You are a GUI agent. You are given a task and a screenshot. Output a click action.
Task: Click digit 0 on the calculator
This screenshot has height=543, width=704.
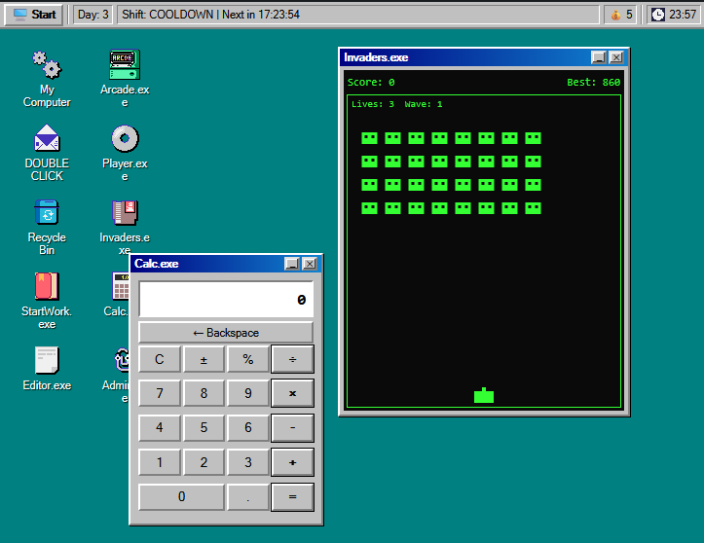click(181, 497)
